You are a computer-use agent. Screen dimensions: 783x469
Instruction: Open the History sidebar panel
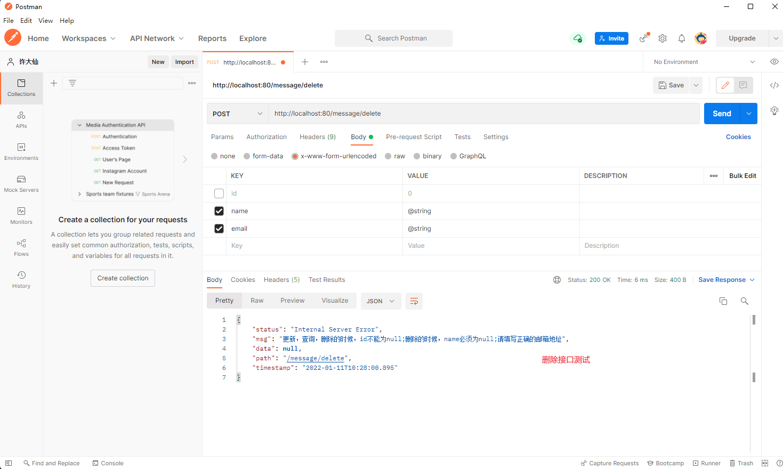[21, 279]
